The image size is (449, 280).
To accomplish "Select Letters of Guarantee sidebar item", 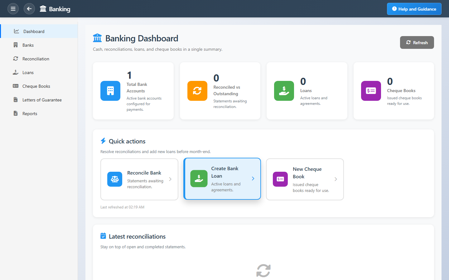I will [42, 100].
